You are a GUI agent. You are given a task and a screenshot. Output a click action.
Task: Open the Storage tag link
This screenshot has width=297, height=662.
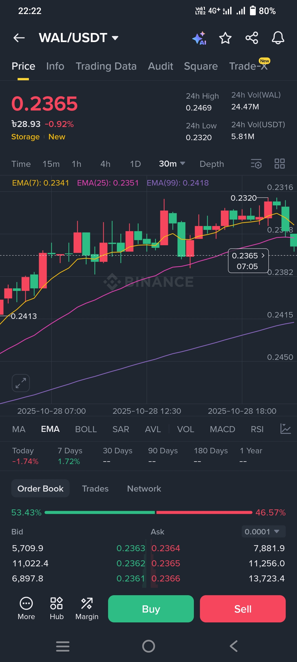25,137
